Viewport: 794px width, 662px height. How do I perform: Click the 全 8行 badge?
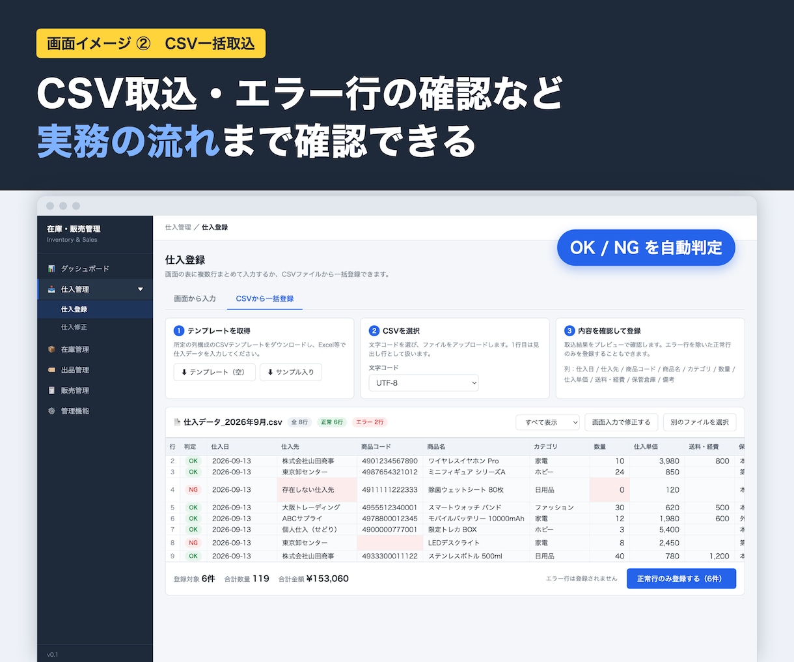(299, 422)
